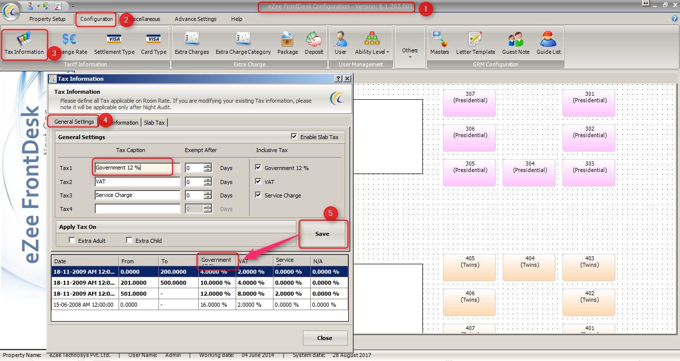The width and height of the screenshot is (680, 361).
Task: Select room 405 (Twins)
Action: (470, 267)
